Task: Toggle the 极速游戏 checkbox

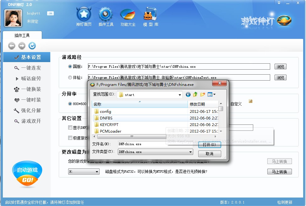Action: click(70, 138)
